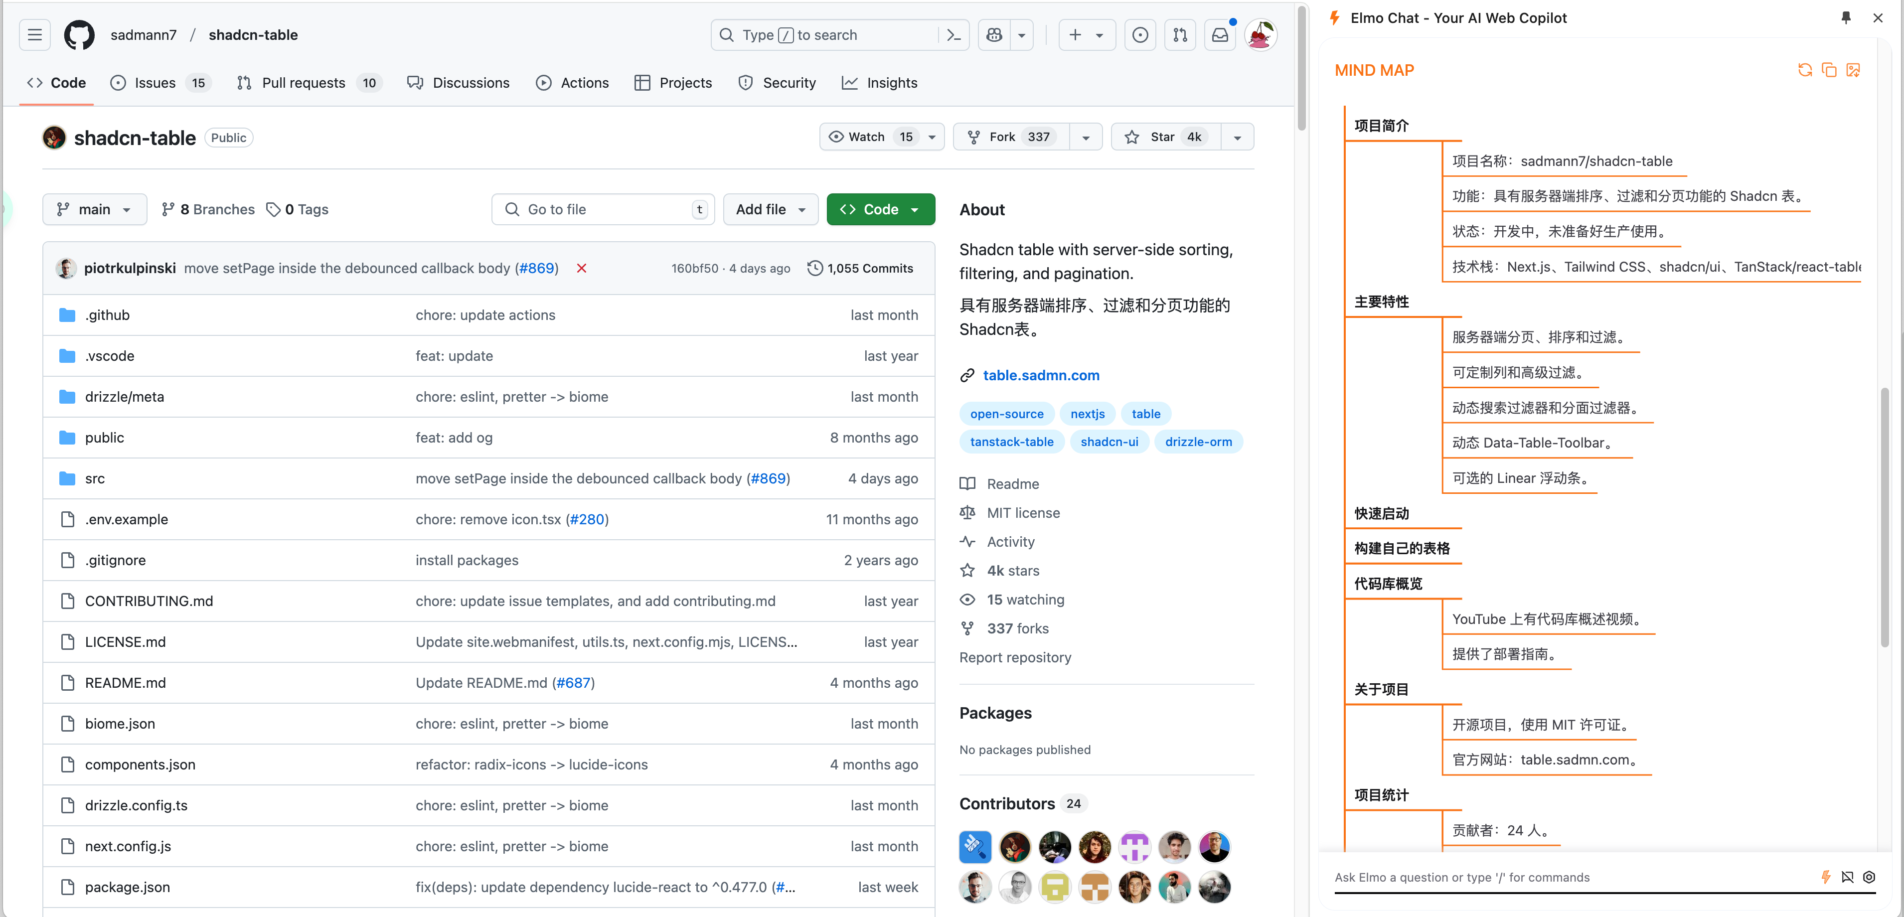Image resolution: width=1904 pixels, height=917 pixels.
Task: Open the .github folder
Action: [x=107, y=315]
